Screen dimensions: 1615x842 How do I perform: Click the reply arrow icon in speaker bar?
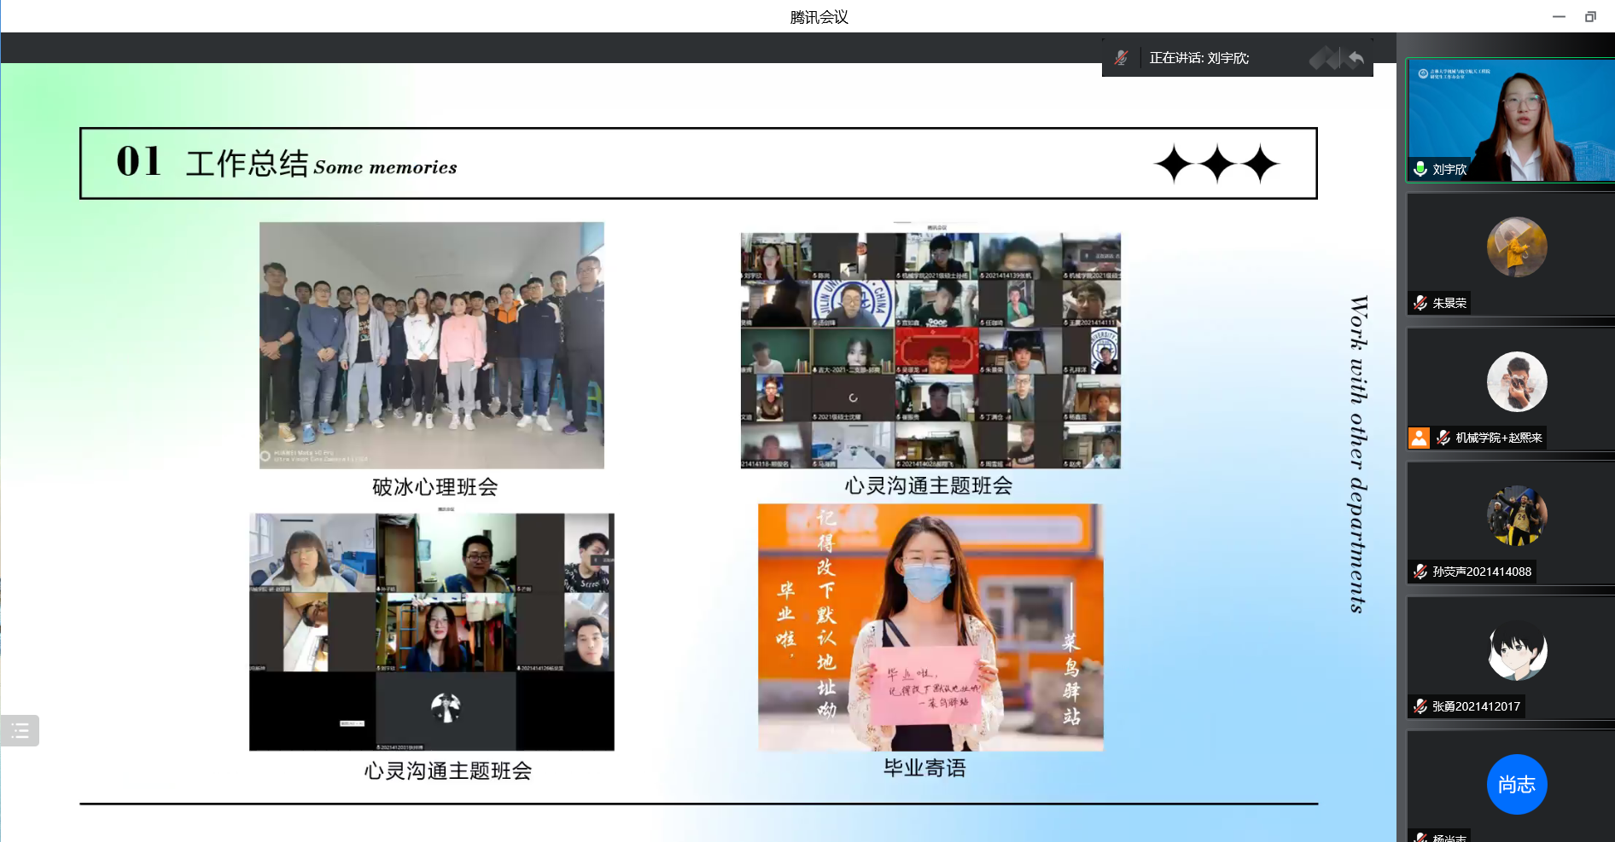click(x=1356, y=58)
